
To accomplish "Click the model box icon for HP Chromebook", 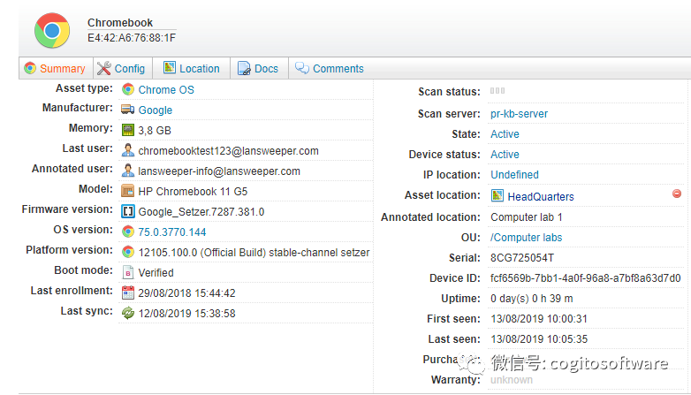I will coord(128,191).
